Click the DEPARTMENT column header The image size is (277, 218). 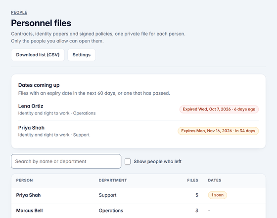pos(113,181)
